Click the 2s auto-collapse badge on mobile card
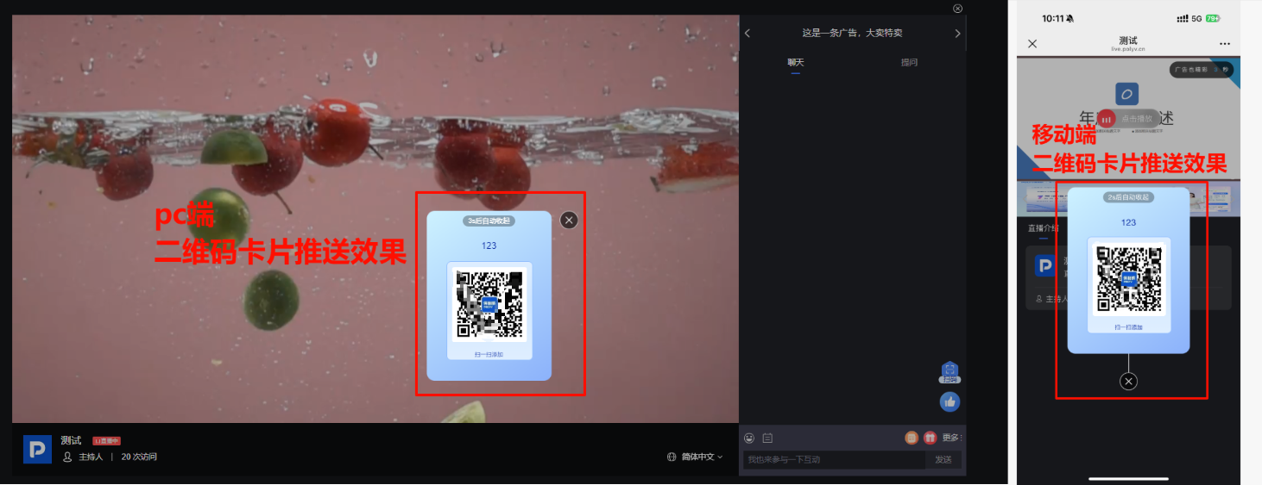The image size is (1262, 485). tap(1129, 196)
